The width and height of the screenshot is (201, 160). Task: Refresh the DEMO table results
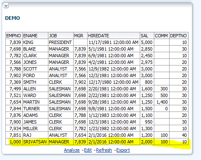[x=104, y=150]
